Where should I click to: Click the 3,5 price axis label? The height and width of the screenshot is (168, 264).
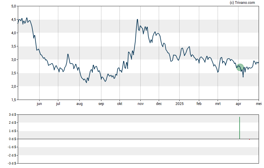(x=14, y=46)
